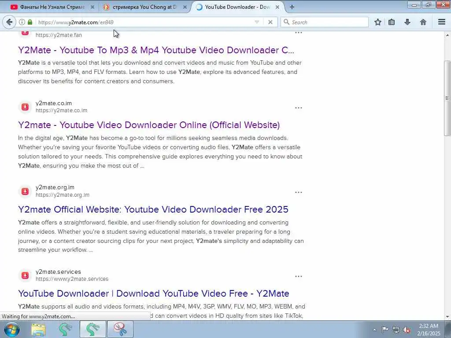
Task: Open the address bar history dropdown arrow
Action: (257, 22)
